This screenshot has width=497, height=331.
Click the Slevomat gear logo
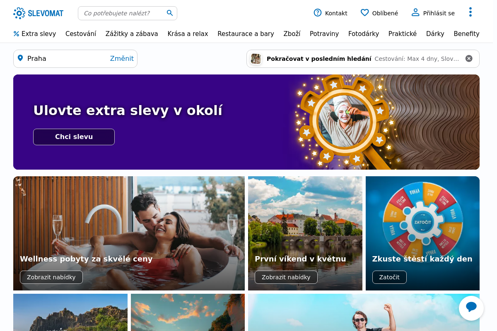(19, 13)
